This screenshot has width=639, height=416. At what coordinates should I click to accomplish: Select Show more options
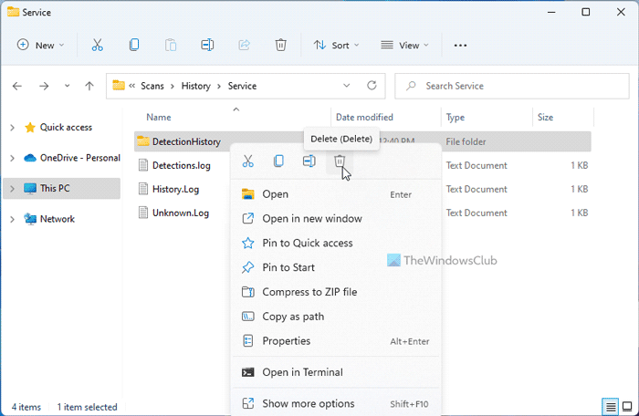(x=336, y=404)
